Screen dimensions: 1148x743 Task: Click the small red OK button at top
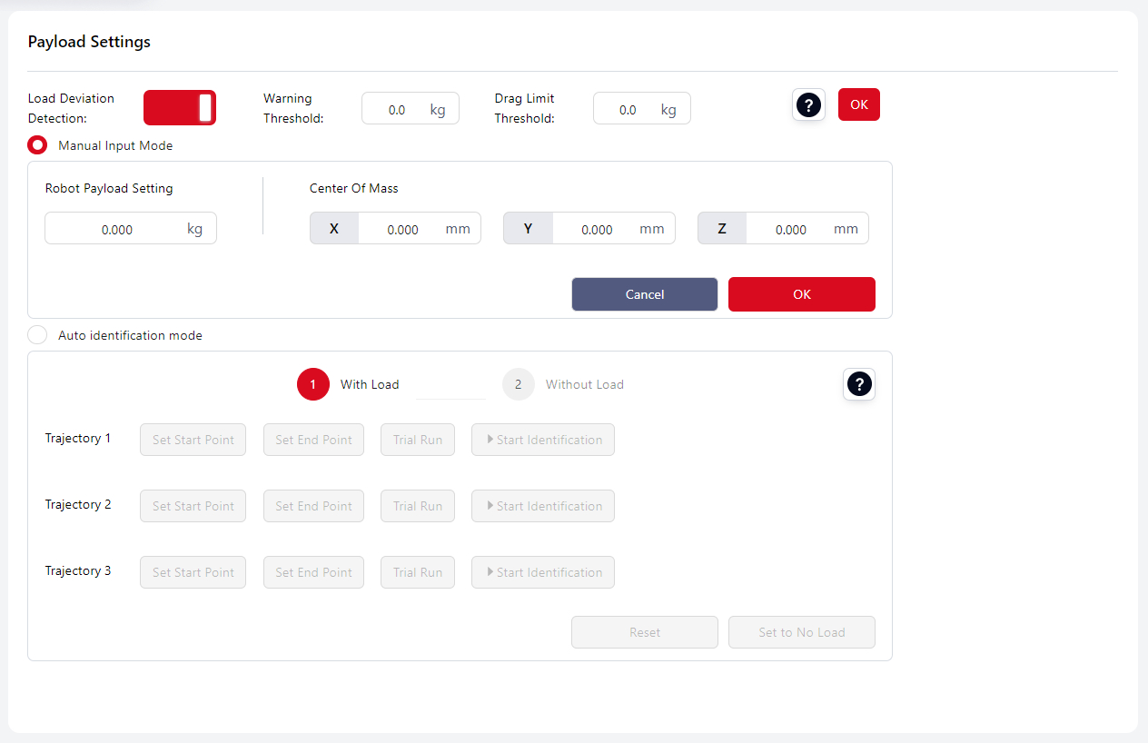pyautogui.click(x=858, y=104)
